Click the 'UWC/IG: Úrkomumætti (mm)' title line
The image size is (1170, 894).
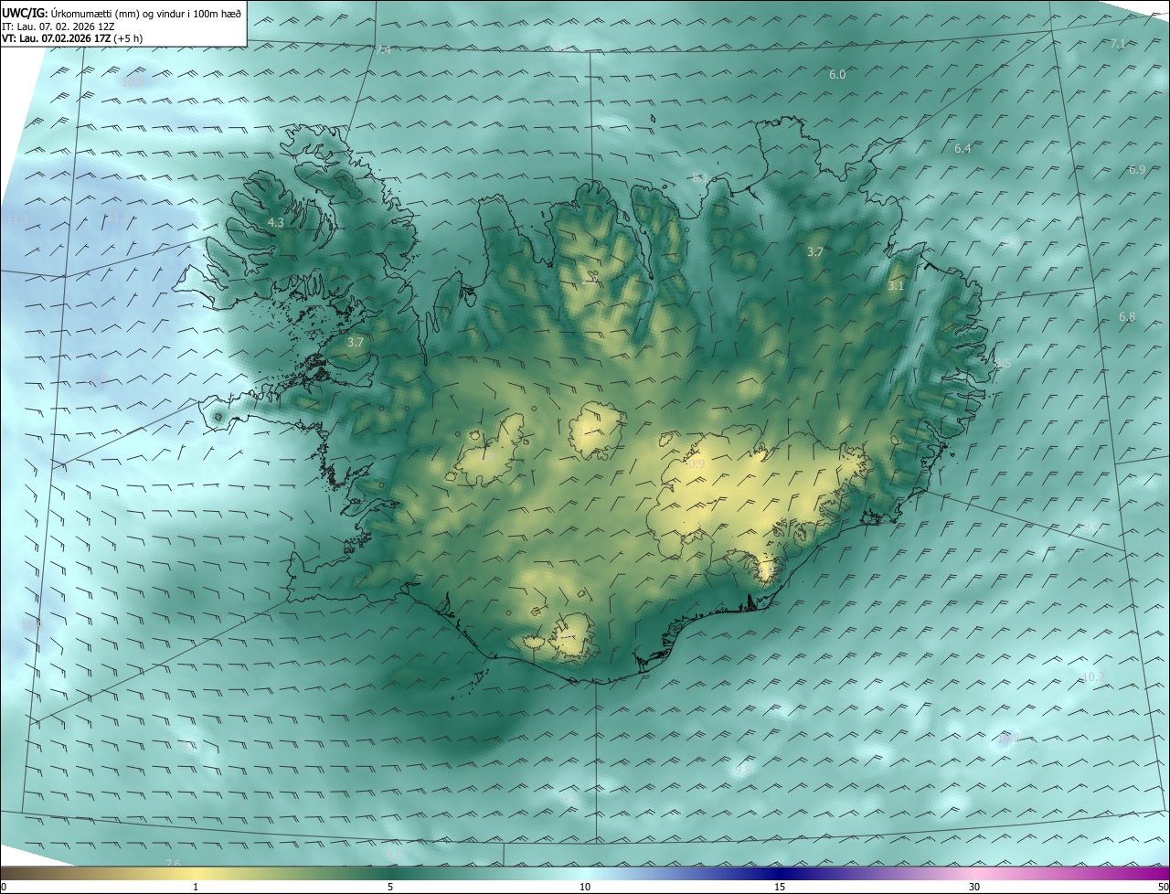[122, 13]
